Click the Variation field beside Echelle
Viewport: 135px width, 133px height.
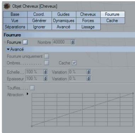78,72
